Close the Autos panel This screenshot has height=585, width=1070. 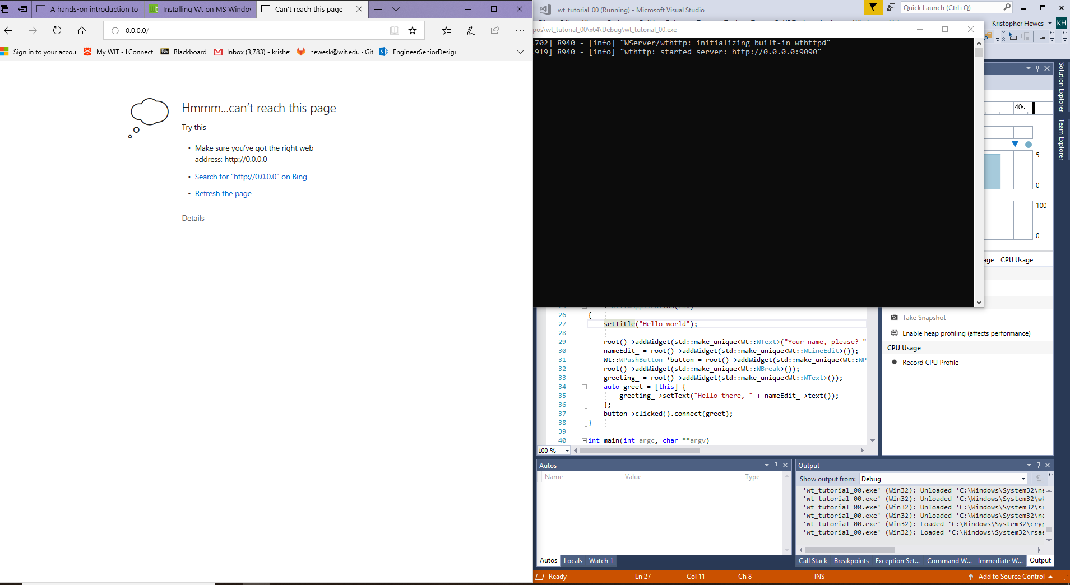coord(785,465)
